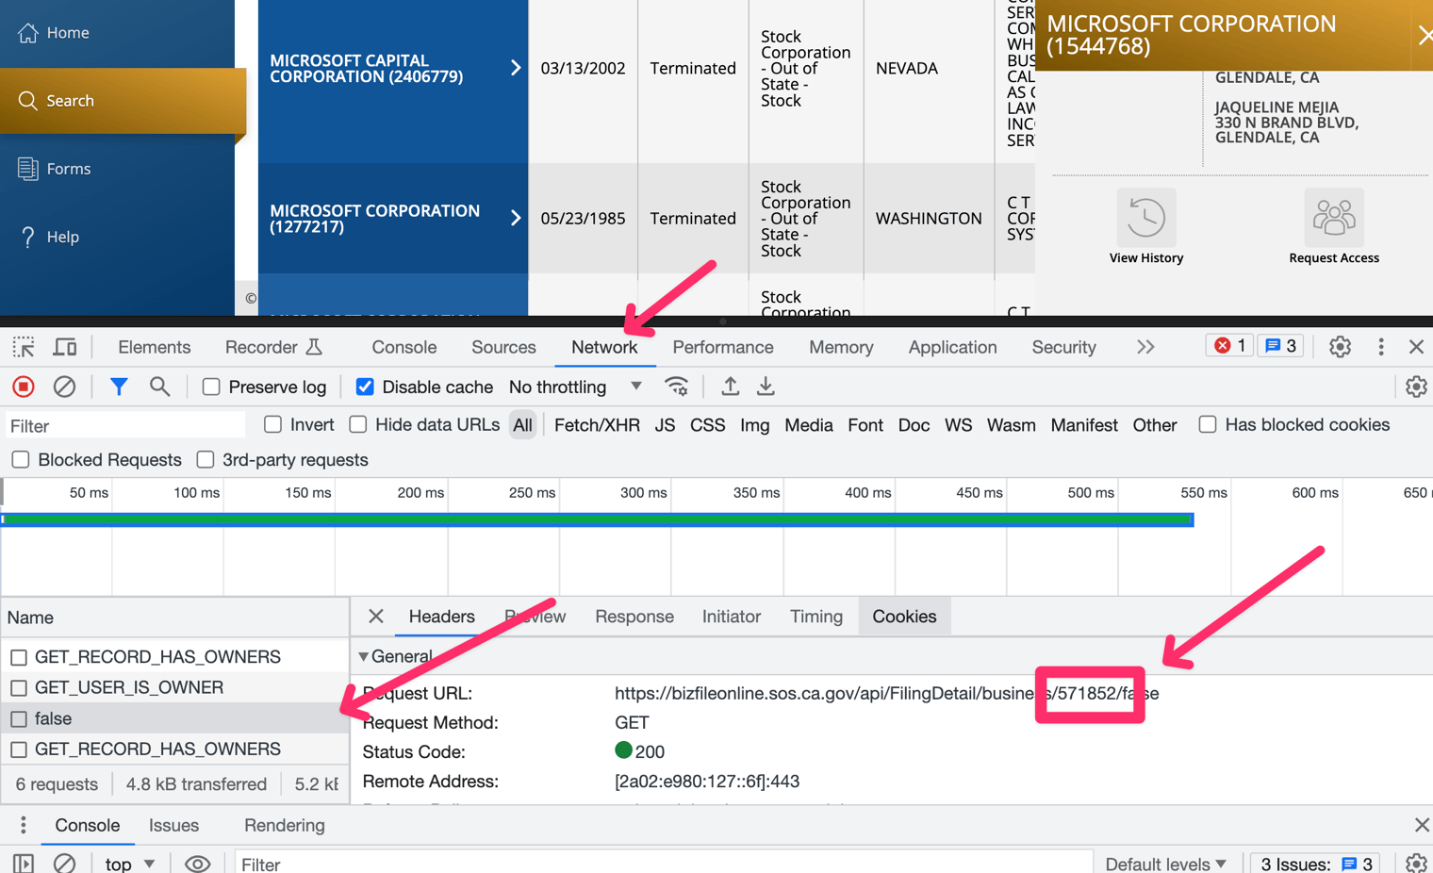The height and width of the screenshot is (873, 1433).
Task: Close the request details pane
Action: pos(375,617)
